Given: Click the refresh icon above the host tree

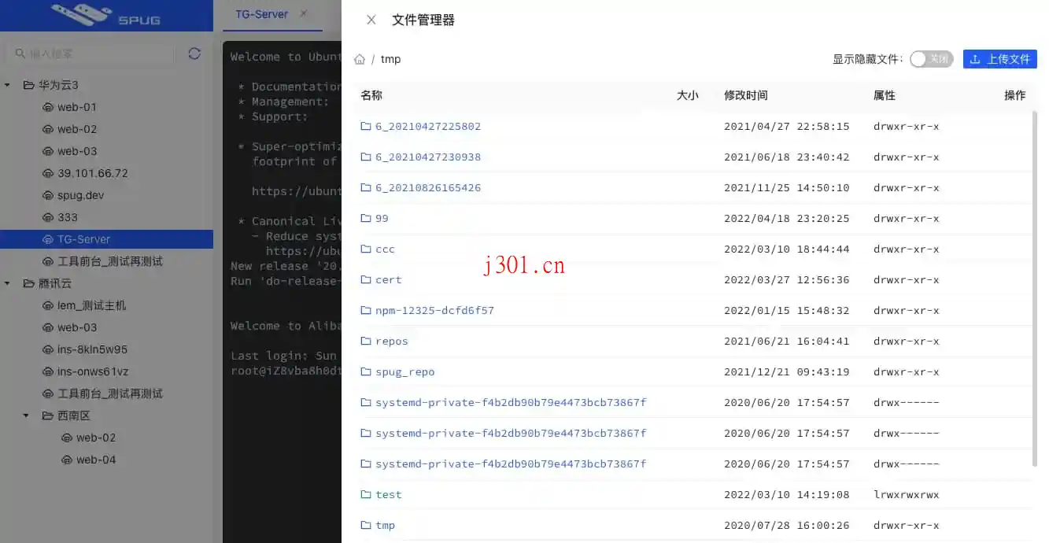Looking at the screenshot, I should tap(194, 53).
